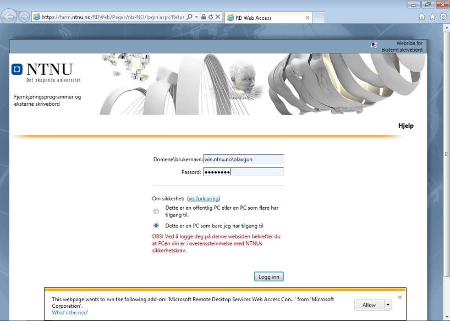Viewport: 450px width, 321px height.
Task: Click the vertical scrollbar thumb
Action: [446, 154]
